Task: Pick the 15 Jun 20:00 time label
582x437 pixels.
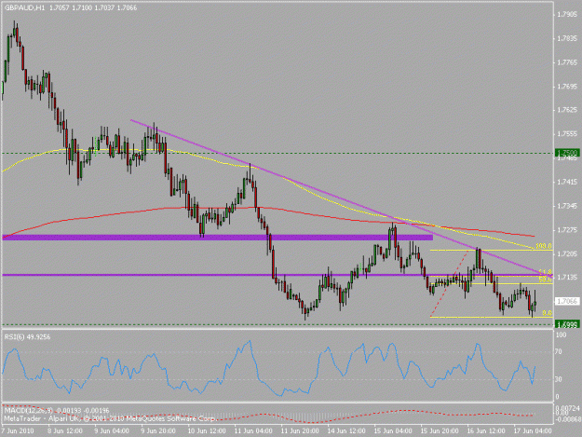Action: [x=440, y=431]
